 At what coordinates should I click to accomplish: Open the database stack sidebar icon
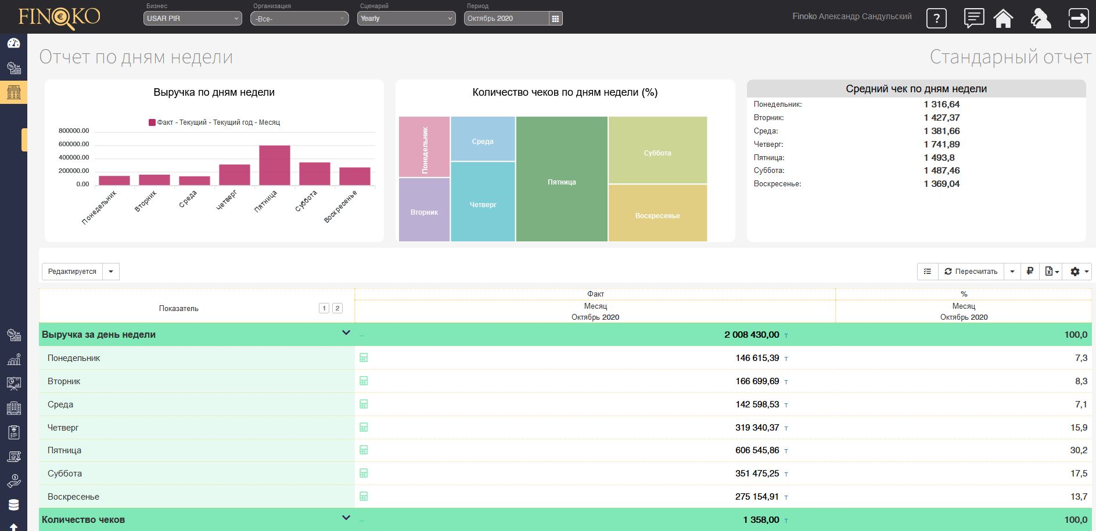click(x=13, y=504)
